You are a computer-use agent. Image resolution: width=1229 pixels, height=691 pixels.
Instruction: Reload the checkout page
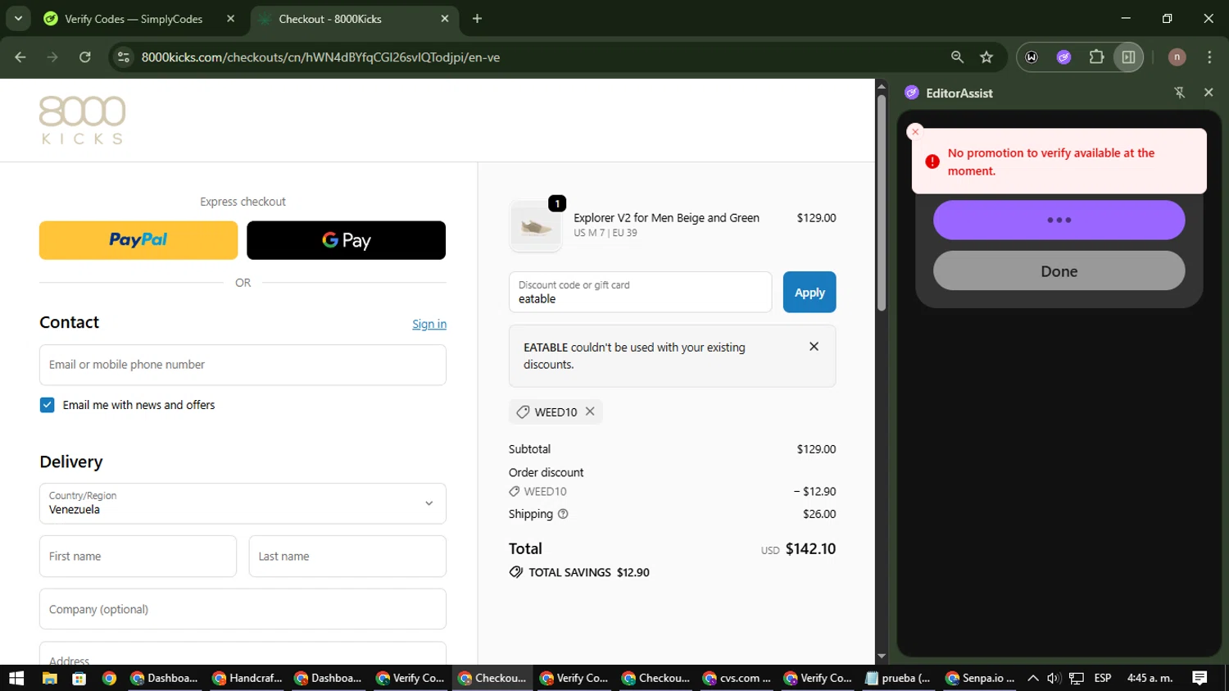(x=85, y=57)
